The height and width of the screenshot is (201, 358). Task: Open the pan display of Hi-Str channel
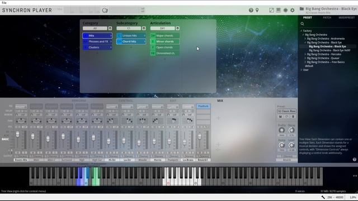[x=112, y=121]
